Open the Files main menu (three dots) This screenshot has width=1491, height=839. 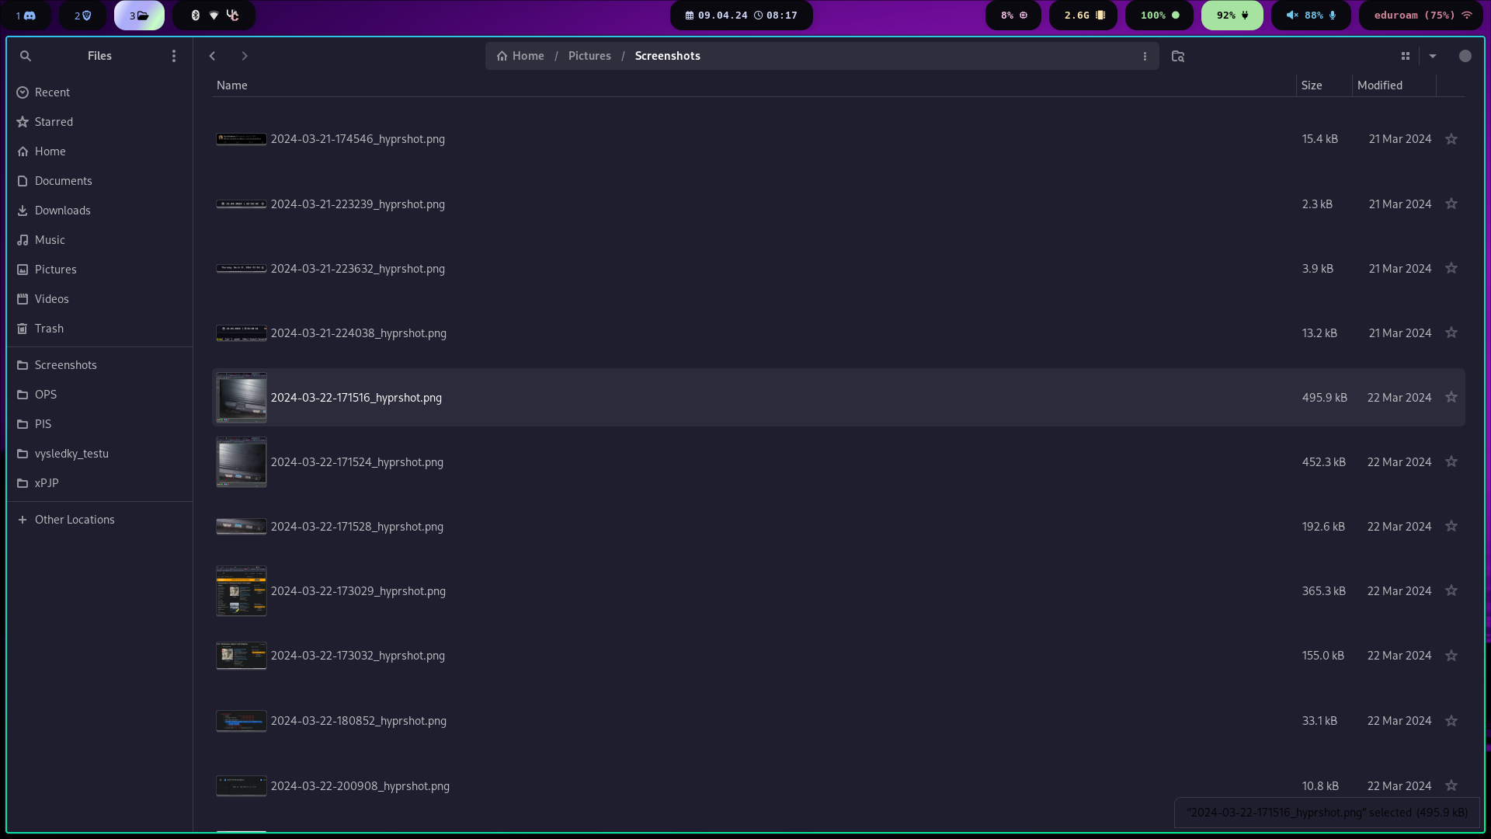[x=174, y=56]
